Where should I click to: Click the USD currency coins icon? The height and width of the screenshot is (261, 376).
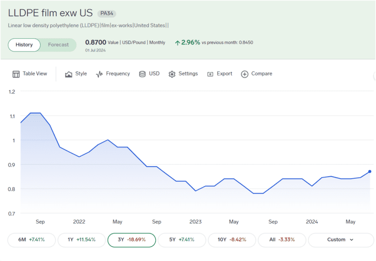tap(142, 74)
